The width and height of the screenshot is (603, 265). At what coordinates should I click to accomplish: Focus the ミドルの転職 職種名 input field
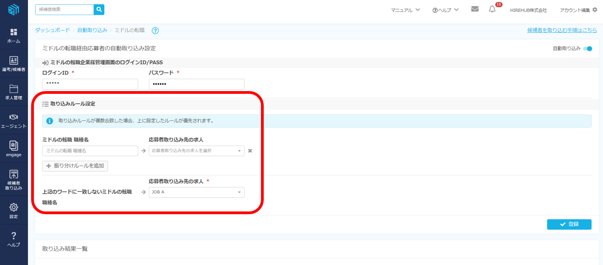tap(90, 151)
